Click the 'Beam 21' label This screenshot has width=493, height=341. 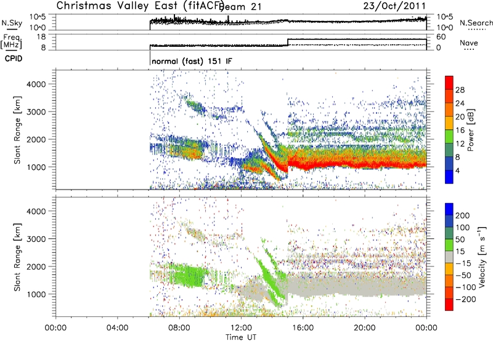click(242, 7)
